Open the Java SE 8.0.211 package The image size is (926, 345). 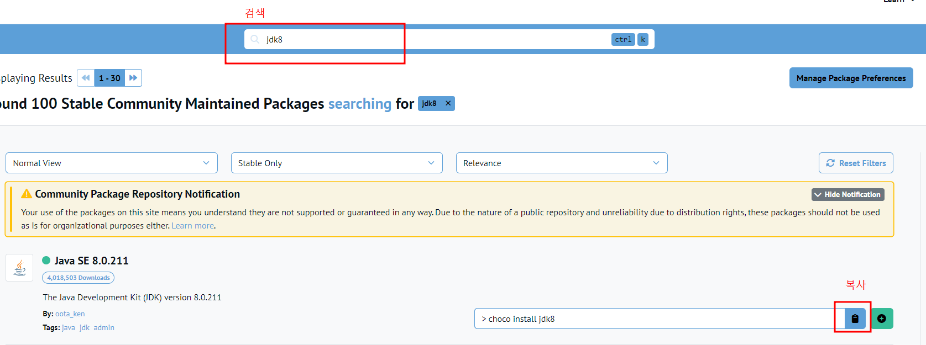91,261
